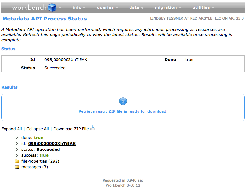This screenshot has width=248, height=196.
Task: Open the info menu
Action: tap(79, 7)
